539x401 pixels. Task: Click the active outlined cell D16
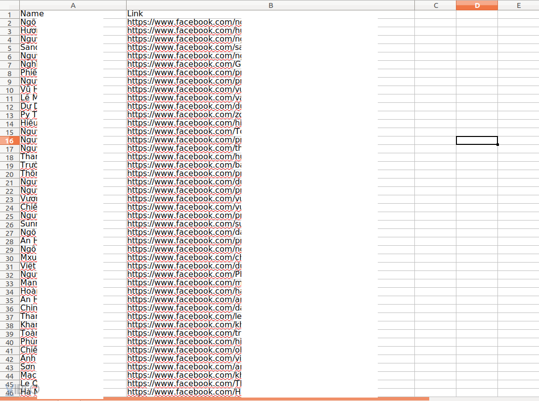pyautogui.click(x=477, y=140)
